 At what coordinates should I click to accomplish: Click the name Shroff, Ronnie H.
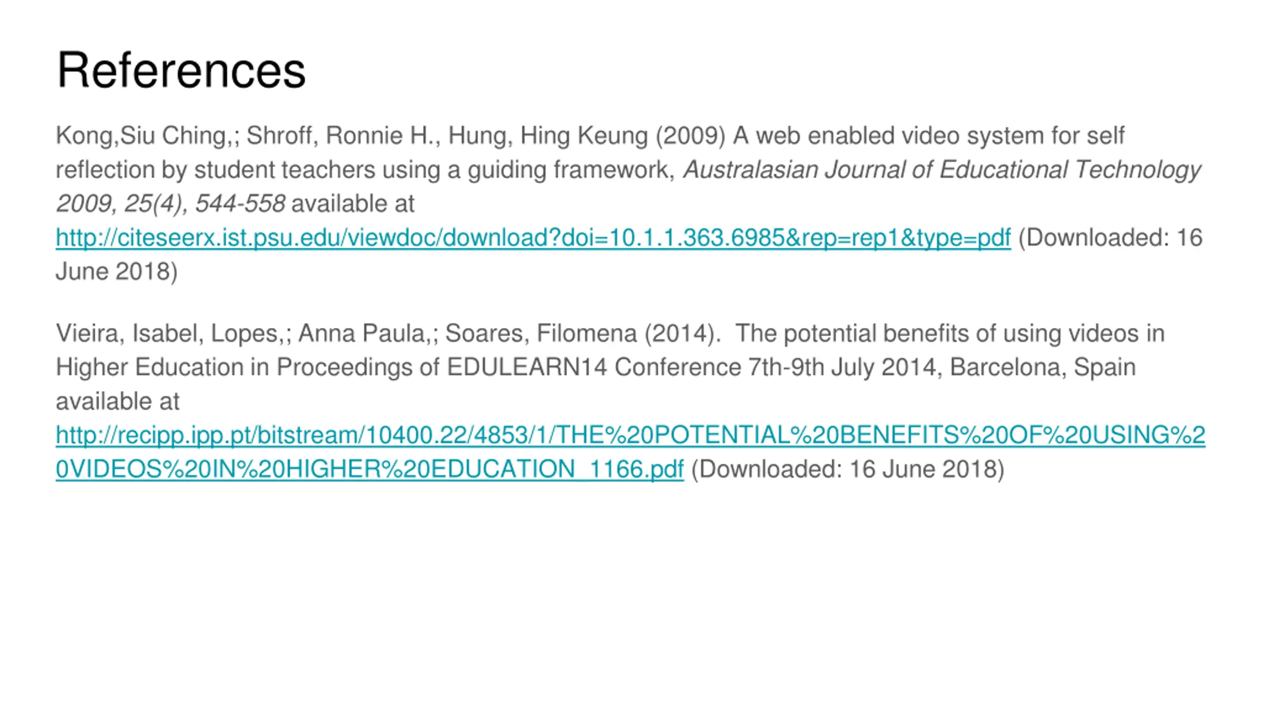click(340, 135)
